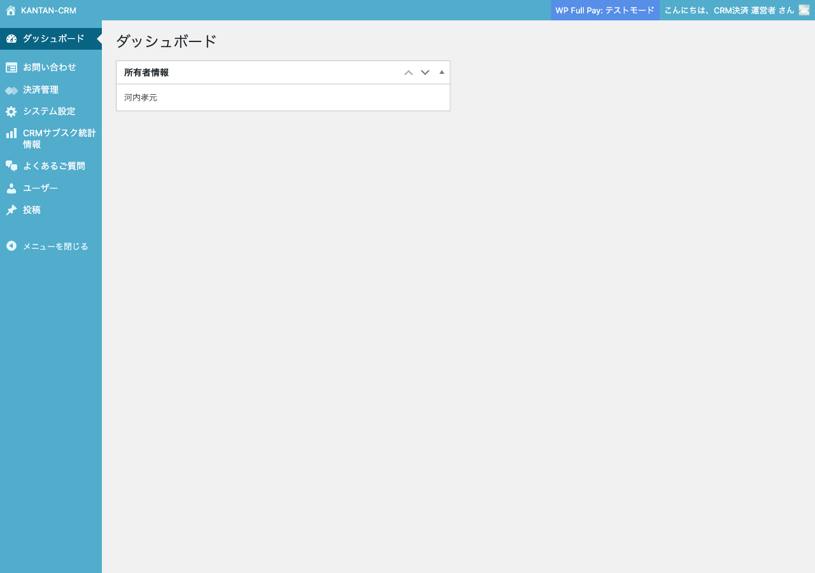Screen dimensions: 815x573
Task: Click the よくあるご質問 speech bubble icon
Action: point(11,166)
